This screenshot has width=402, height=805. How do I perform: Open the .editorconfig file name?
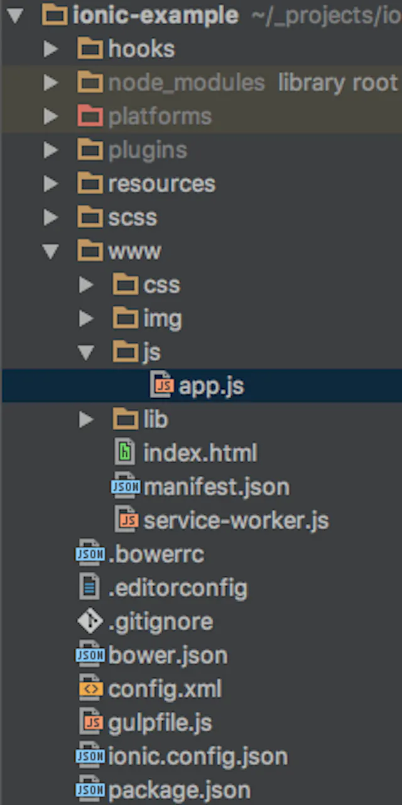pyautogui.click(x=178, y=589)
